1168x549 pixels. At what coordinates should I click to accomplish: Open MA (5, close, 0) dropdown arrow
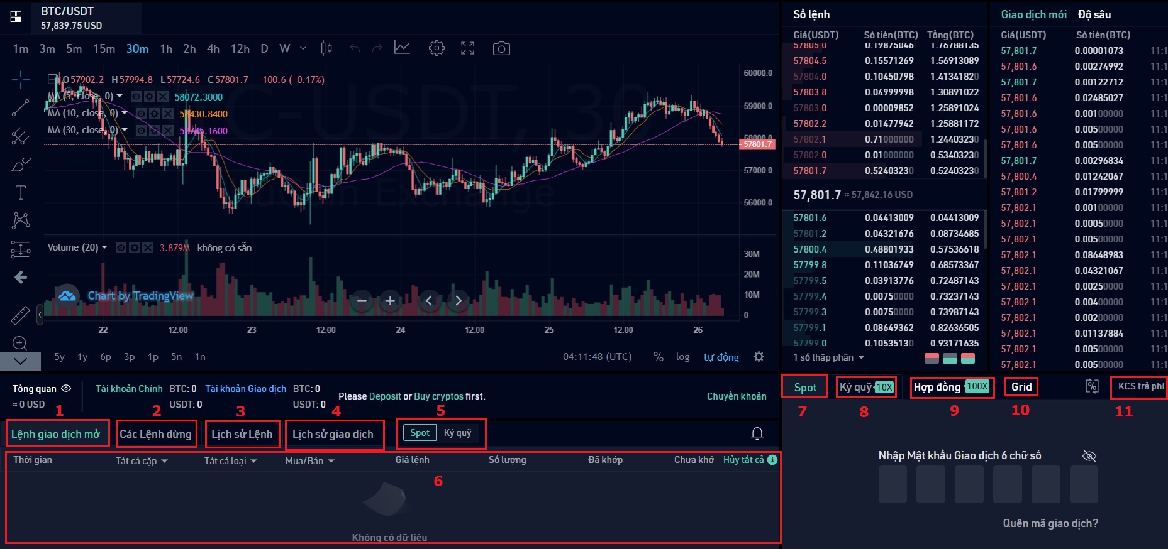118,96
